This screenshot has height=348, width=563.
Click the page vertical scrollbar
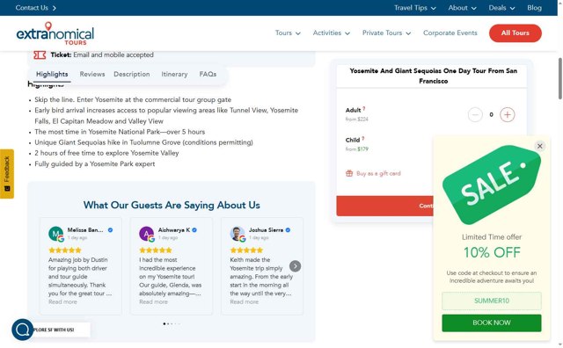click(x=559, y=78)
